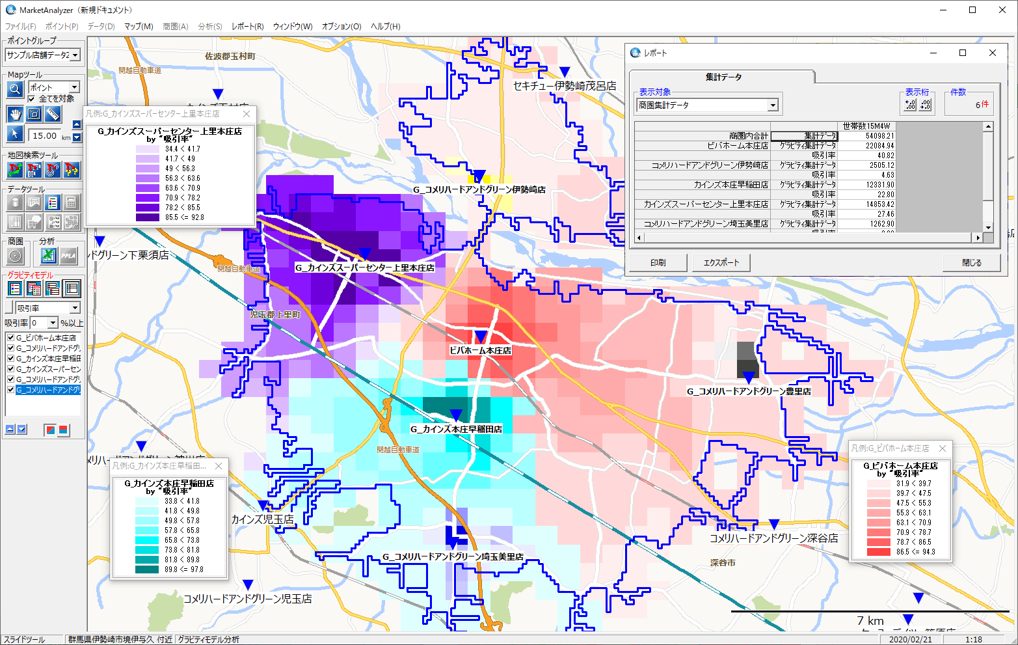Select the ruler distance measurement tool
This screenshot has height=645, width=1018.
click(x=53, y=115)
